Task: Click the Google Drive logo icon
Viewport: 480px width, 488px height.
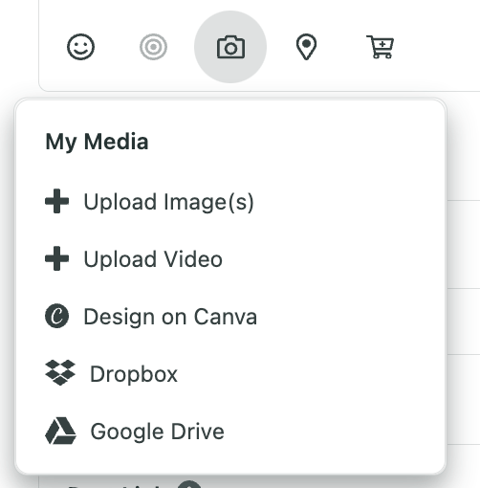Action: coord(60,431)
